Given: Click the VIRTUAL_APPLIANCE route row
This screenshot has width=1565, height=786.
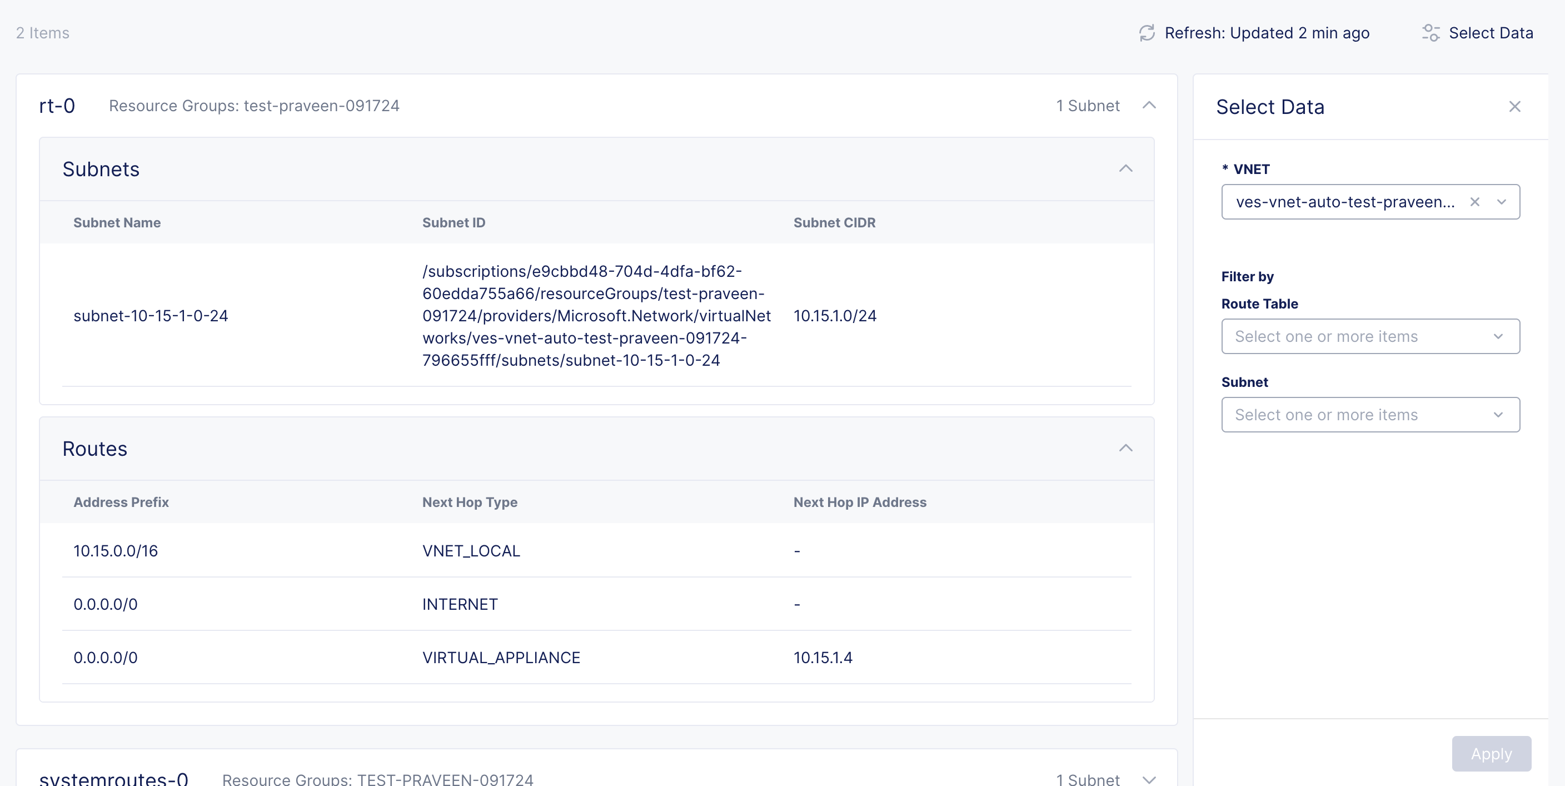Looking at the screenshot, I should tap(501, 657).
